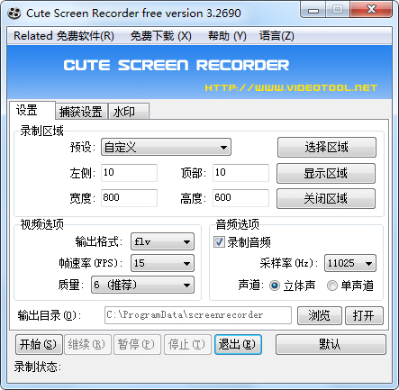Click the 退出 (E) exit button
The width and height of the screenshot is (399, 390).
238,344
